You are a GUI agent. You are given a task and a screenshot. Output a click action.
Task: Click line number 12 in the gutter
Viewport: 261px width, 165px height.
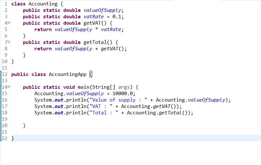pos(4,74)
